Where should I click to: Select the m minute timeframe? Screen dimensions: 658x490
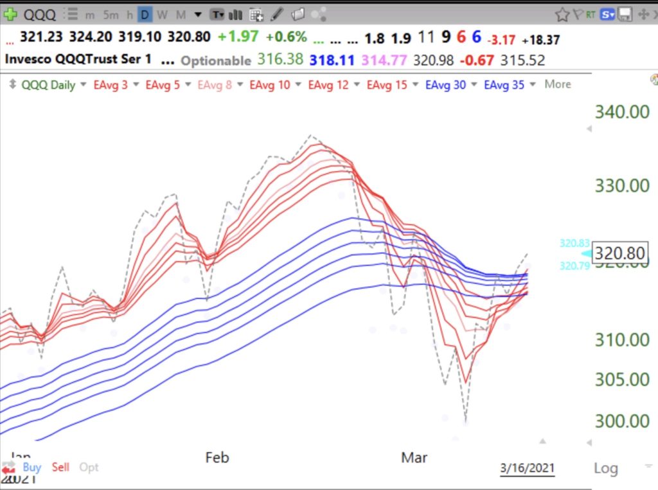click(x=90, y=15)
